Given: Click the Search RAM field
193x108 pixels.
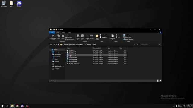Looking at the screenshot, I should tap(150, 45).
